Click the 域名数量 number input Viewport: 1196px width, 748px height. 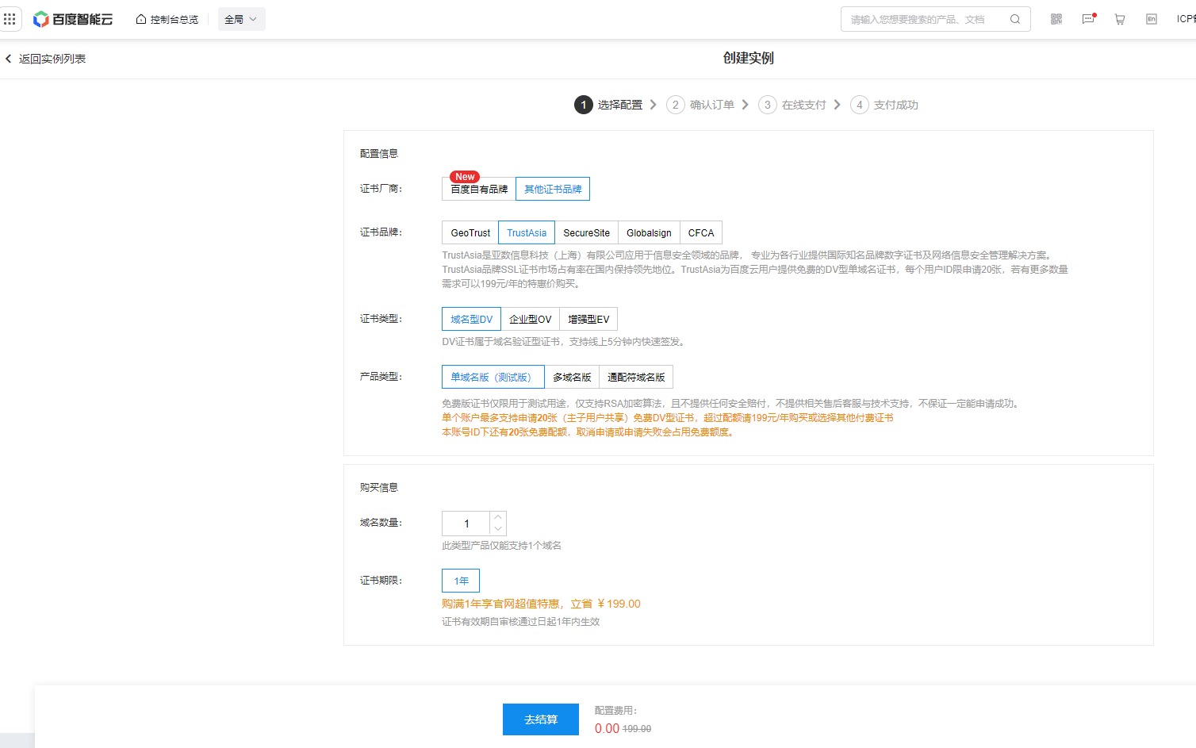pyautogui.click(x=466, y=524)
